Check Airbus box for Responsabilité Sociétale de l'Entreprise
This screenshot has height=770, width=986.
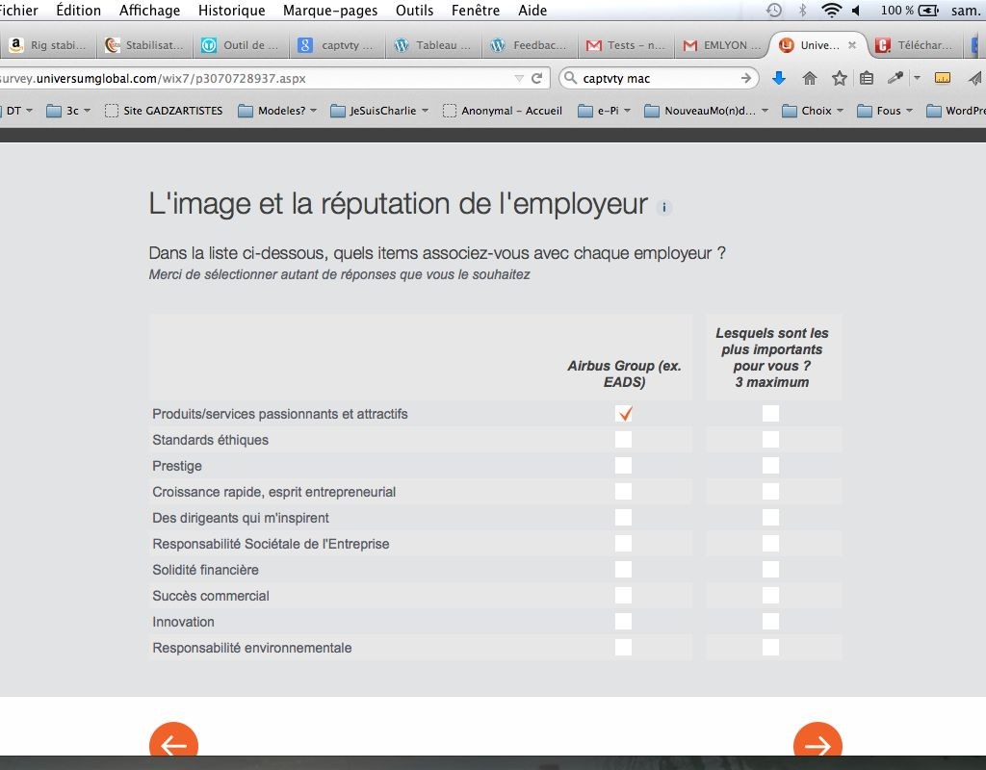click(624, 544)
